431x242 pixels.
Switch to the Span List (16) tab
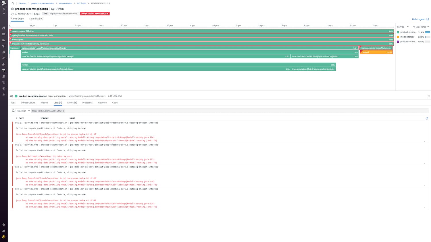click(36, 18)
